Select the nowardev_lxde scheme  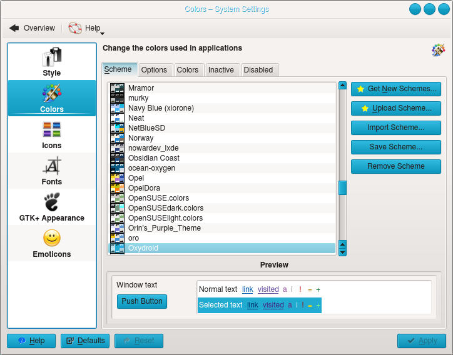[x=222, y=148]
